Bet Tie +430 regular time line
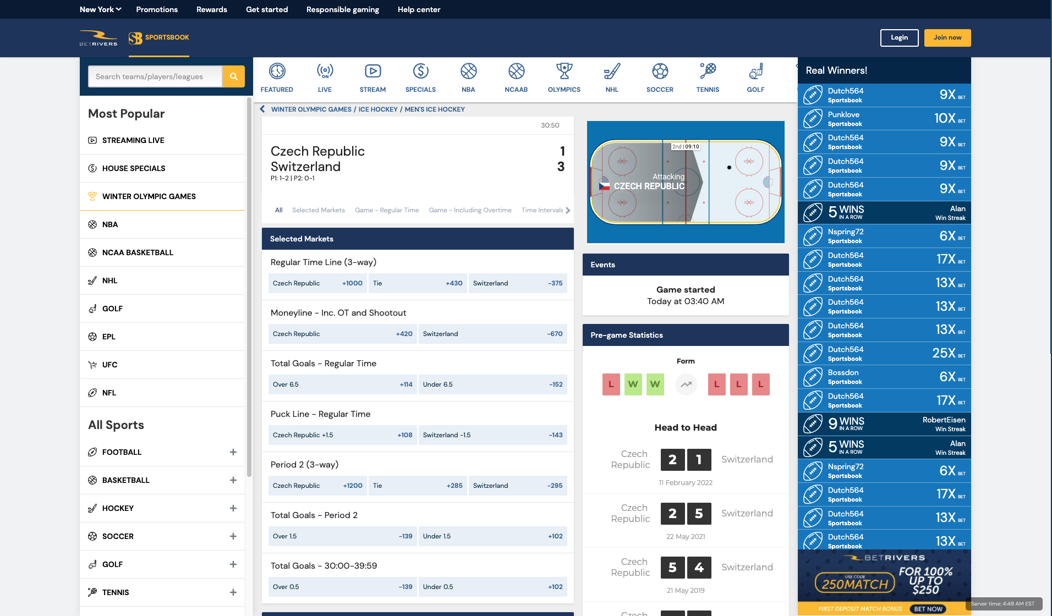 pos(418,283)
